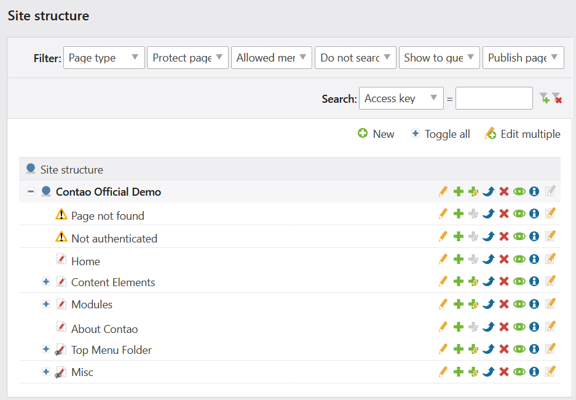
Task: Reset filters with the red X funnel
Action: (x=557, y=98)
